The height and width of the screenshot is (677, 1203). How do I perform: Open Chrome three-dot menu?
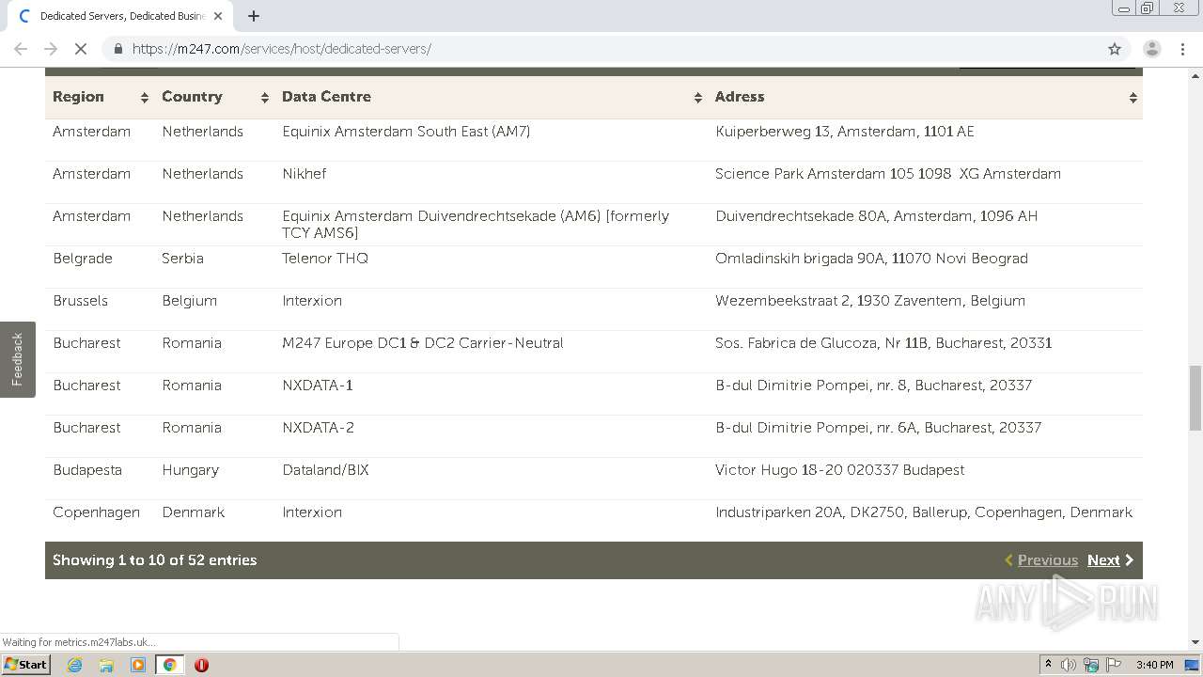point(1182,49)
